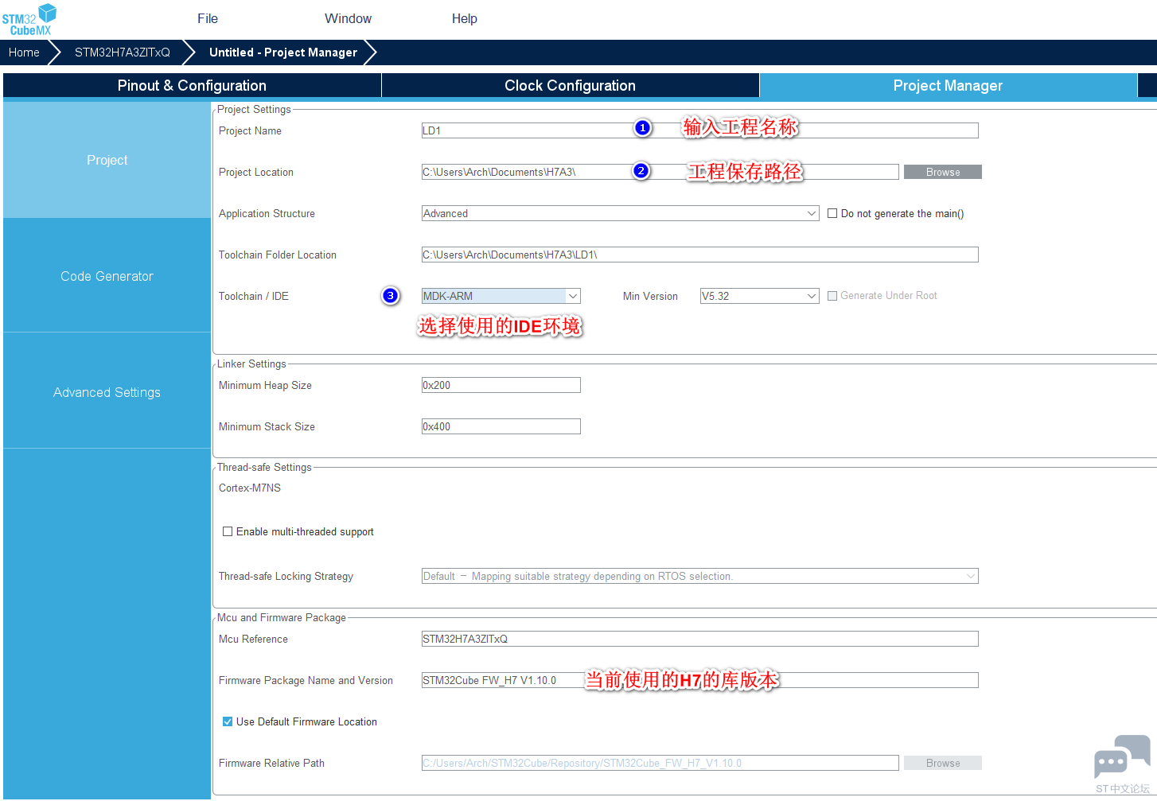Click the Untitled - Project Manager breadcrumb
This screenshot has height=801, width=1157.
pos(283,52)
